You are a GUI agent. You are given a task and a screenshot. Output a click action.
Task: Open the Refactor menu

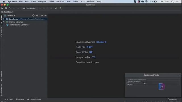click(60, 1)
